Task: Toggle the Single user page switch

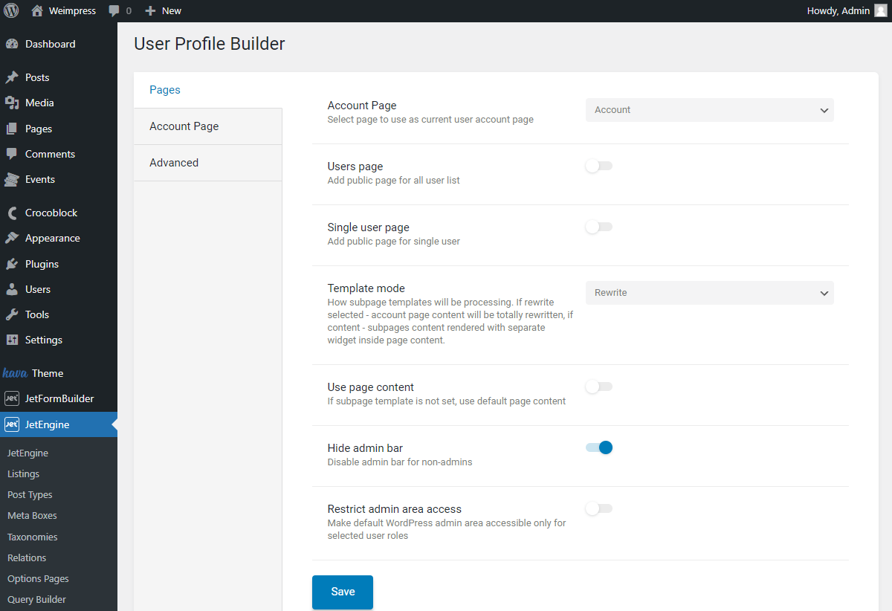Action: (599, 227)
